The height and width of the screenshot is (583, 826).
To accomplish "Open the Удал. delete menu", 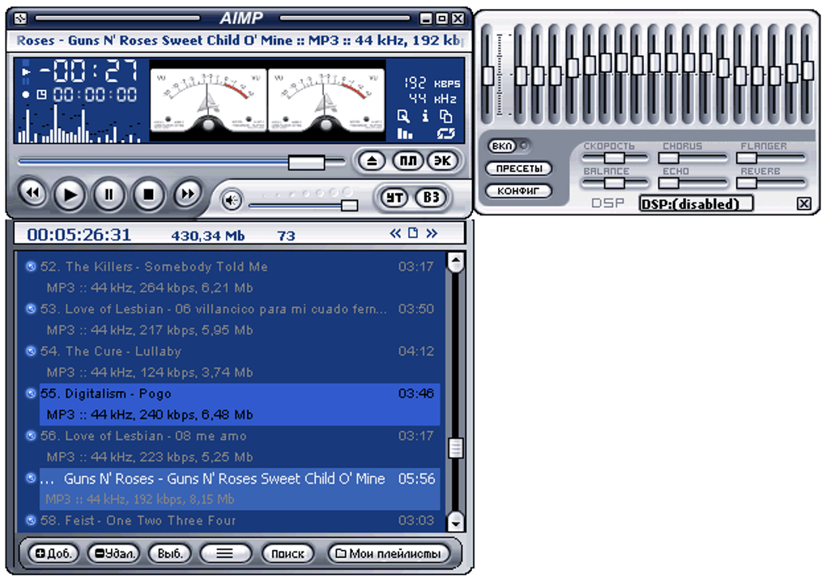I will point(115,554).
